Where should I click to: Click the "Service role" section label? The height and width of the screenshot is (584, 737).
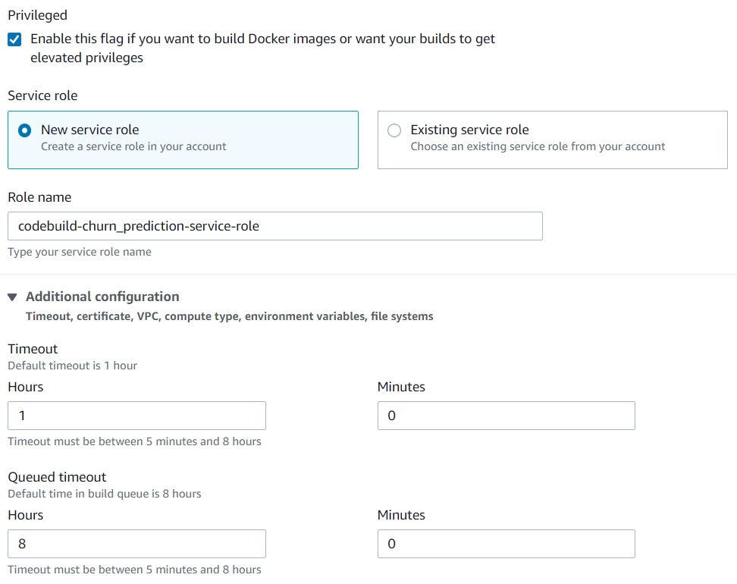pos(42,96)
